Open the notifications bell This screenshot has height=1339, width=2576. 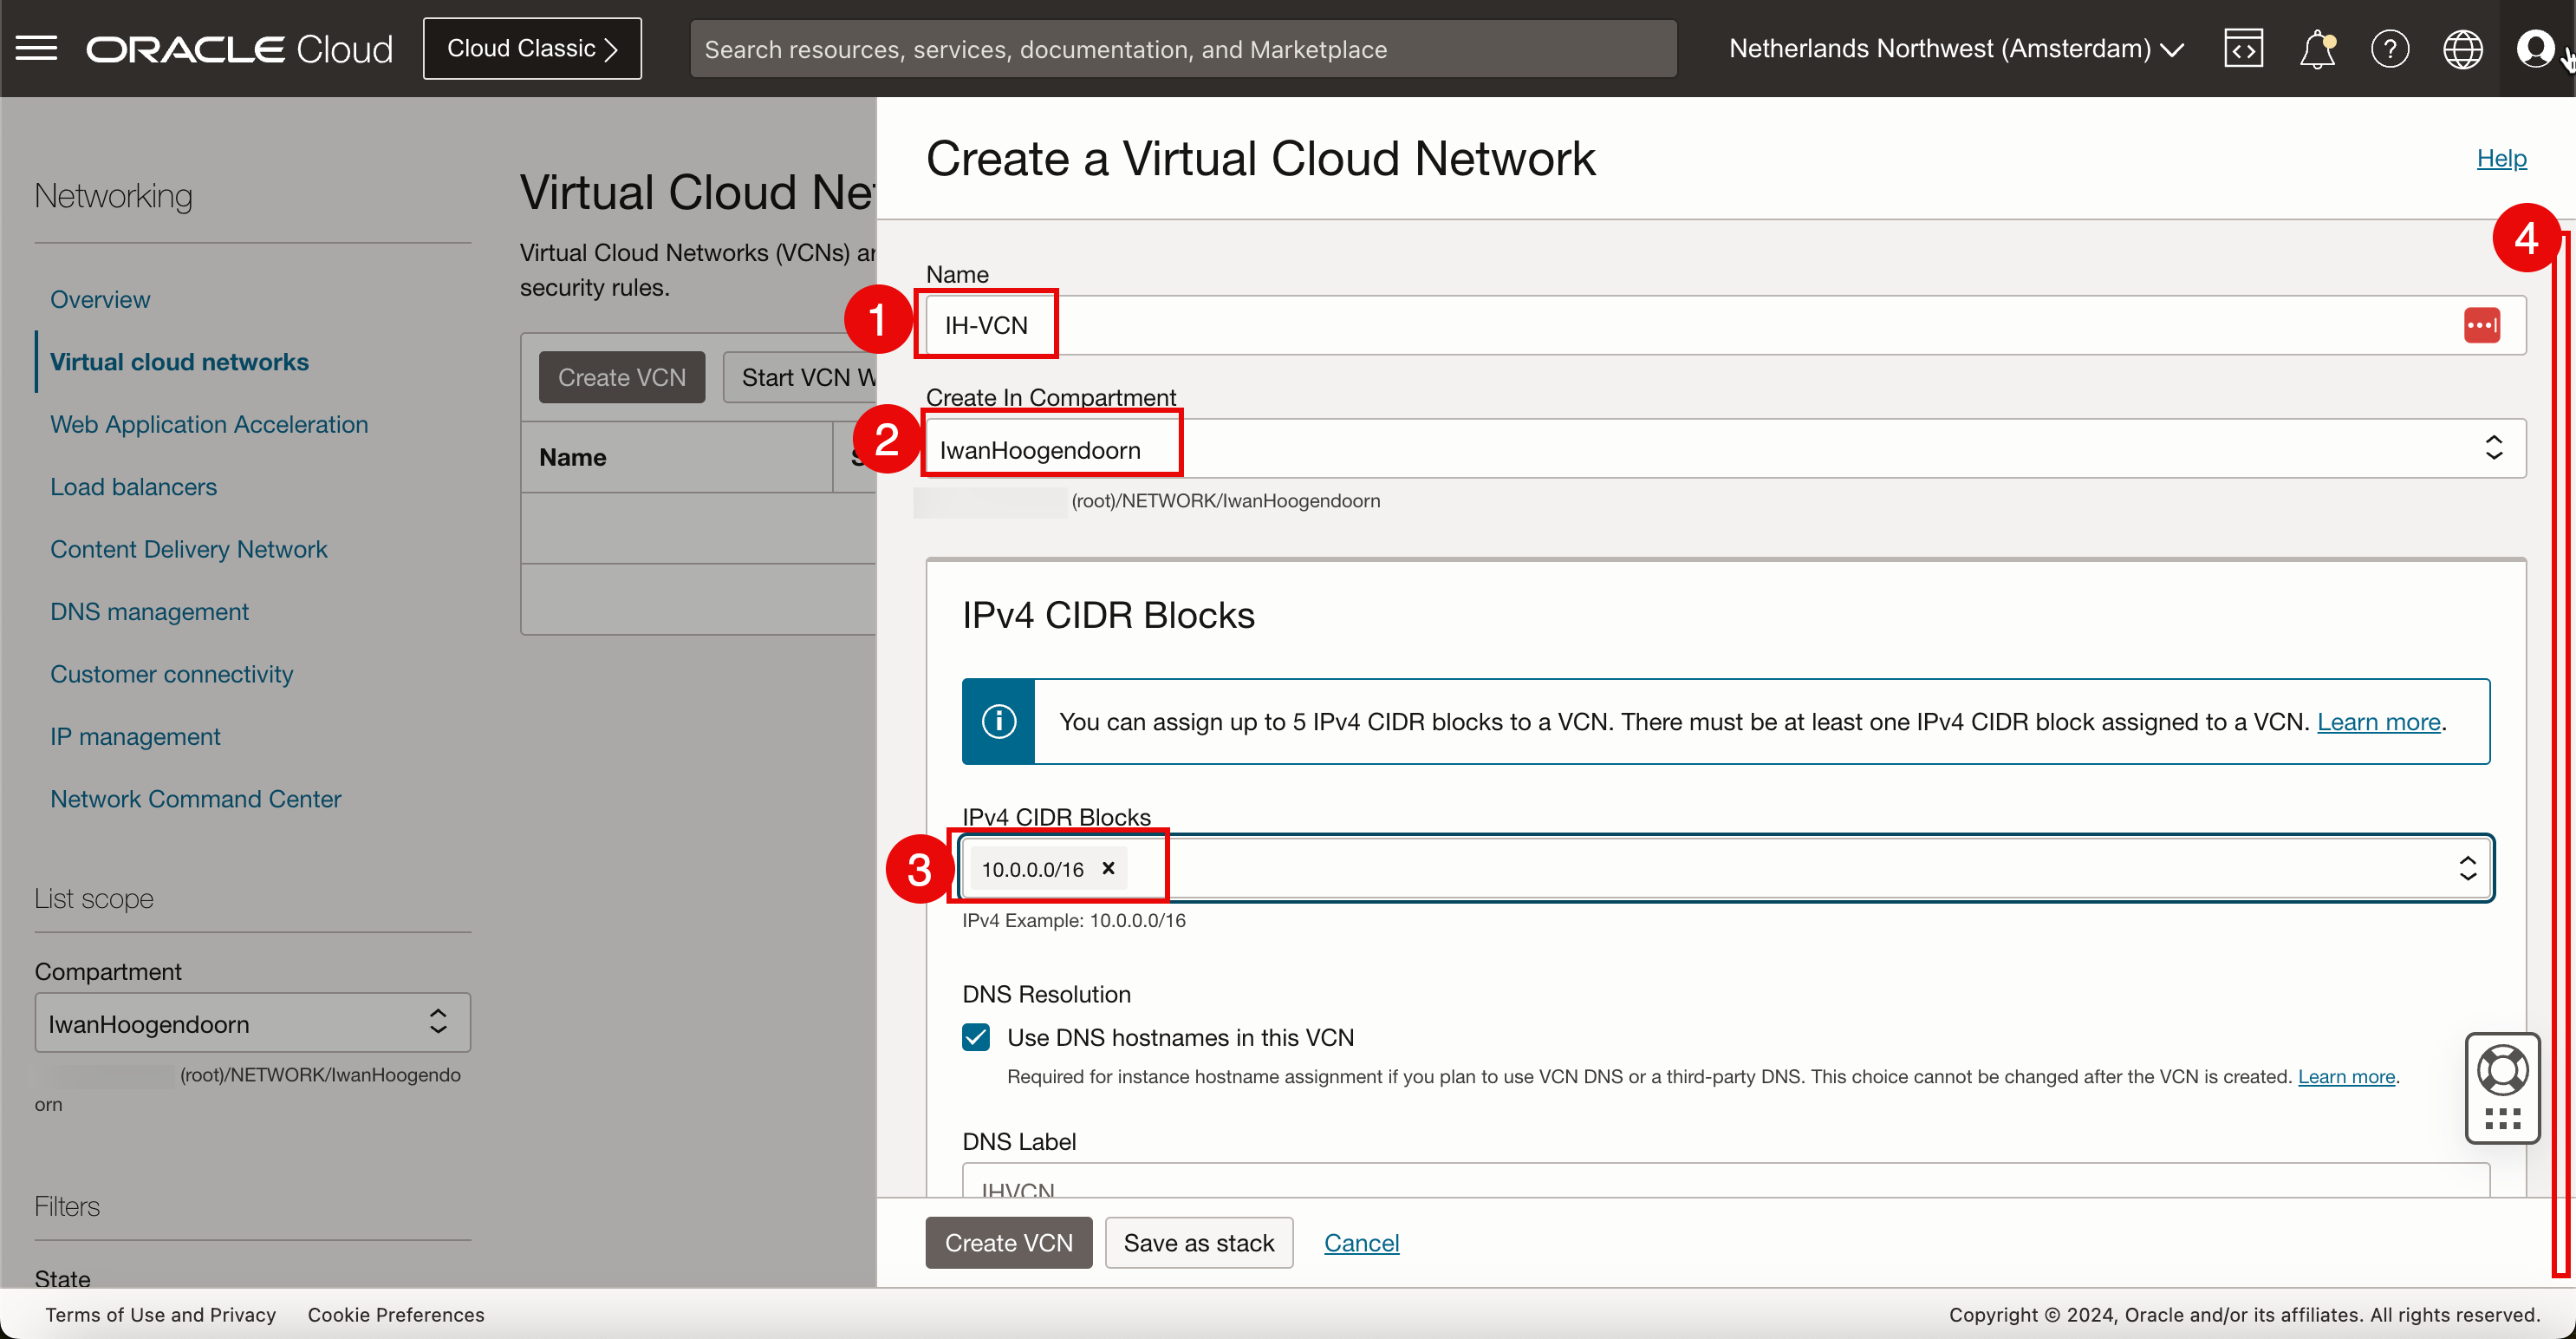pyautogui.click(x=2316, y=48)
